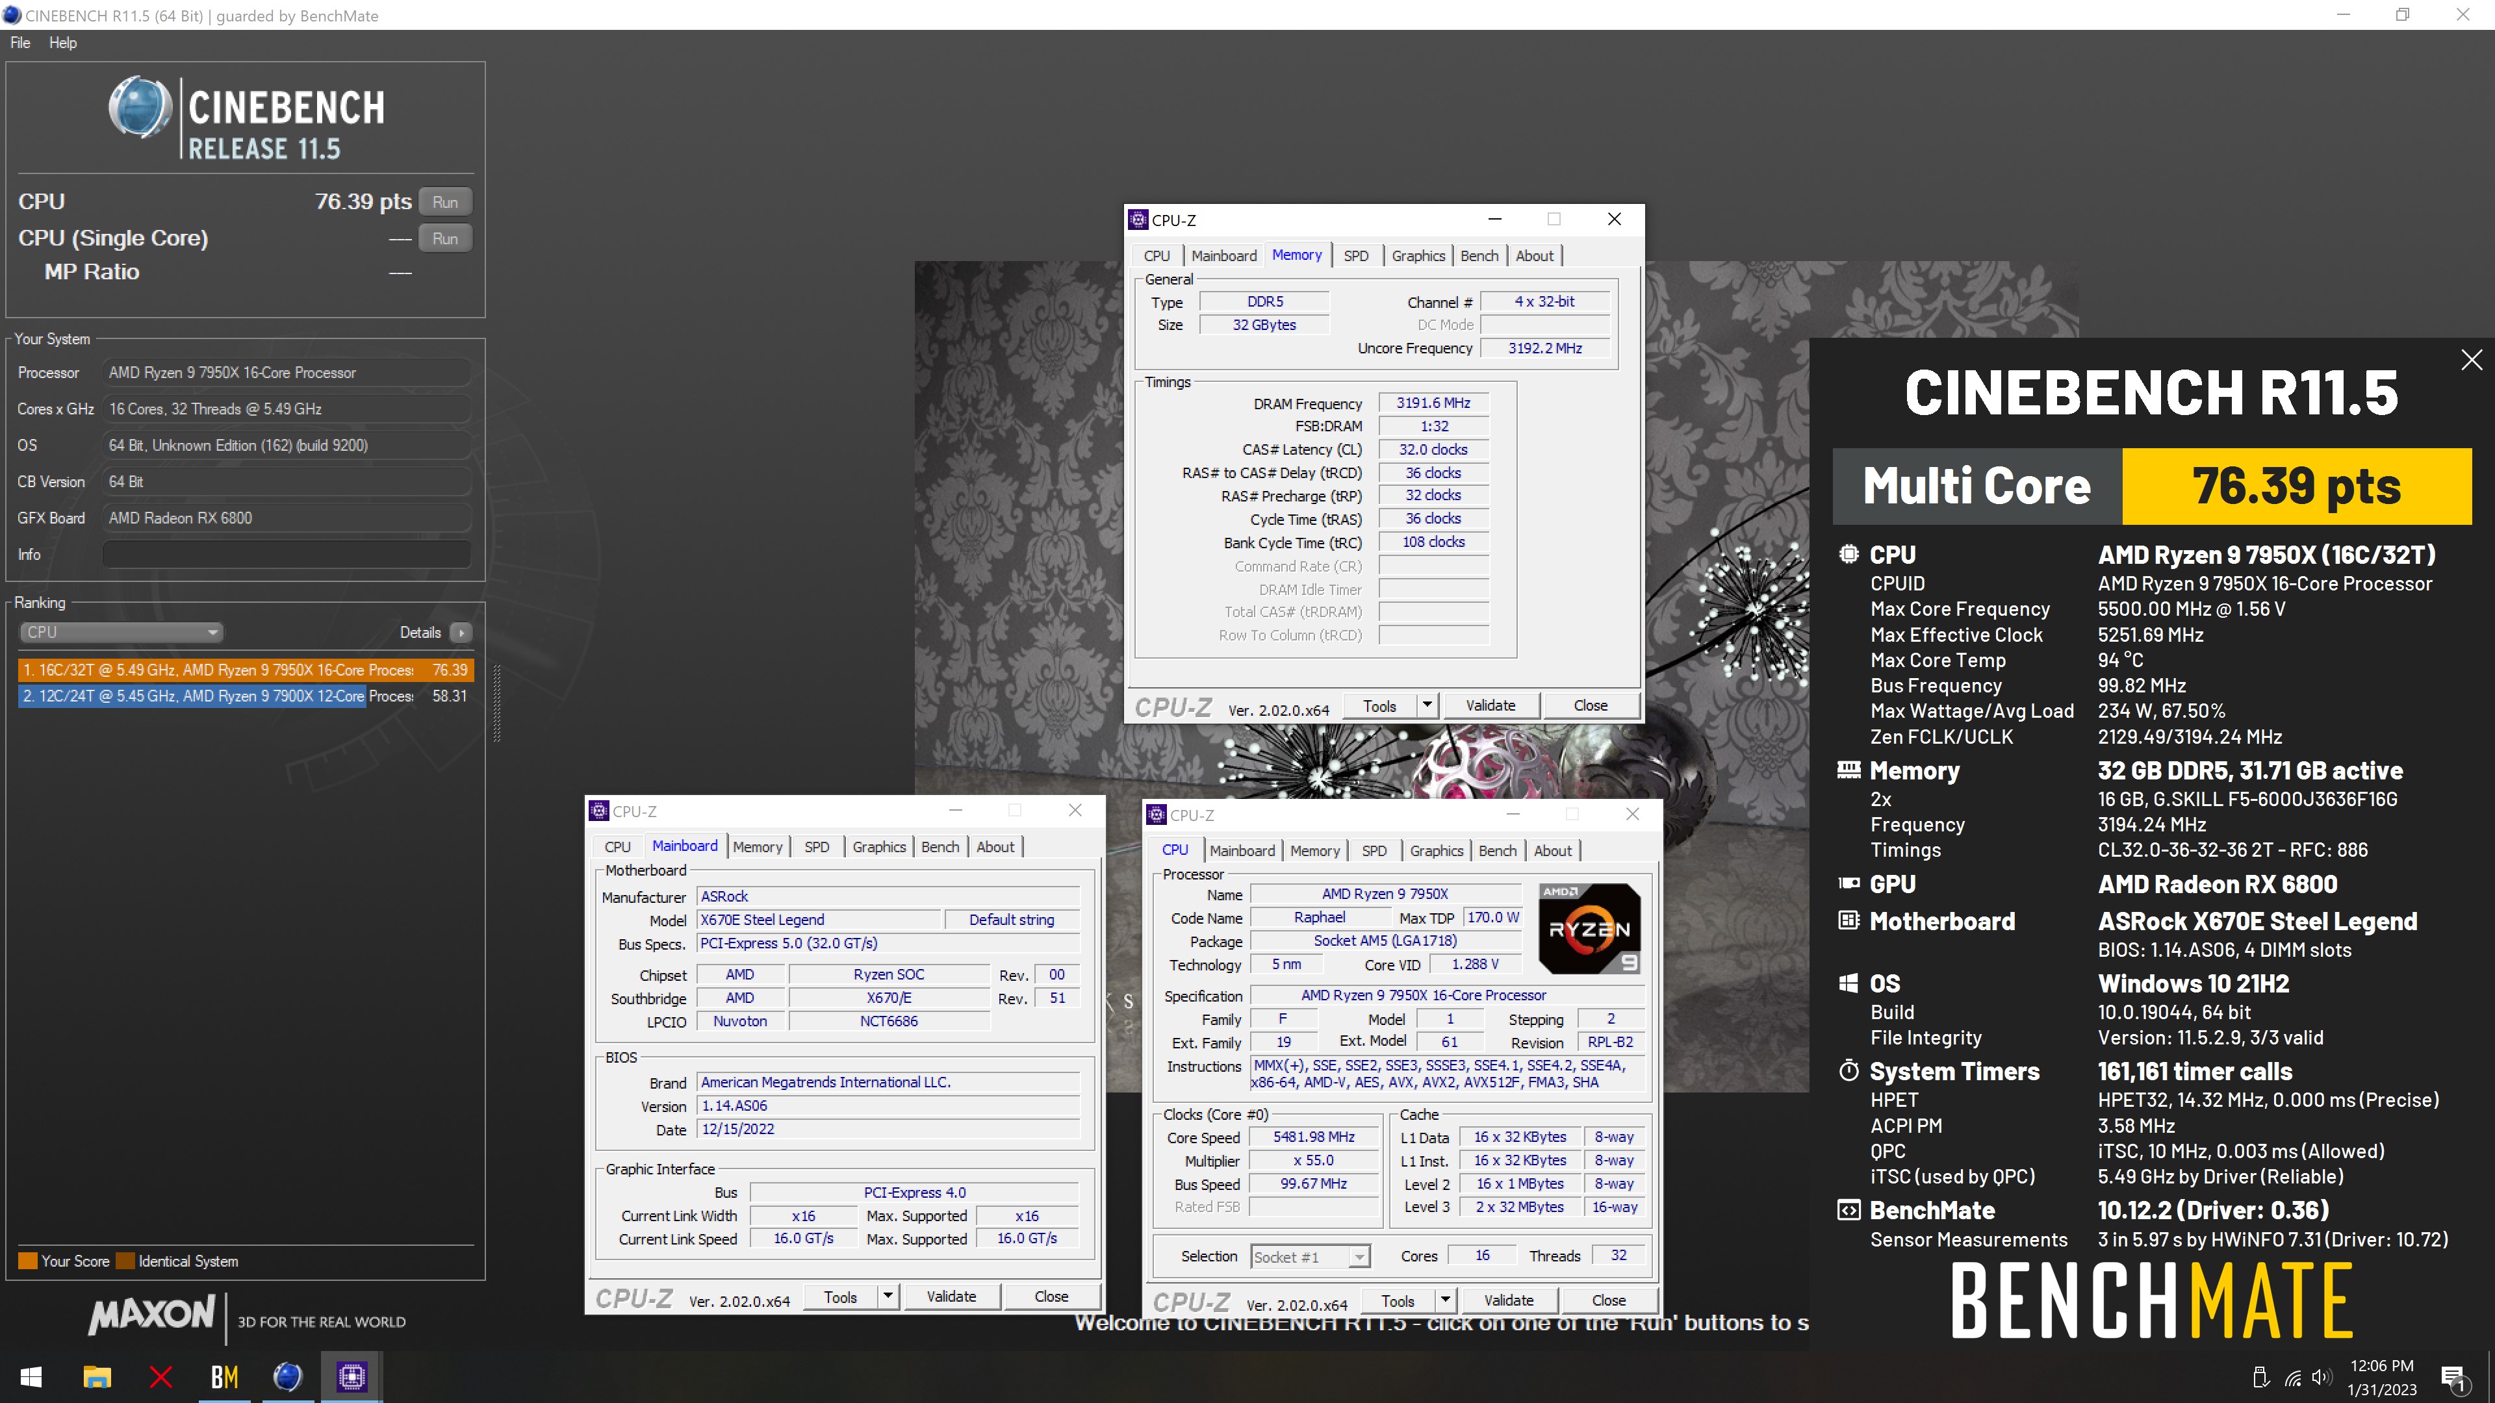2495x1403 pixels.
Task: Open Tools dropdown arrow in CPU tab CPU-Z window
Action: click(1445, 1300)
